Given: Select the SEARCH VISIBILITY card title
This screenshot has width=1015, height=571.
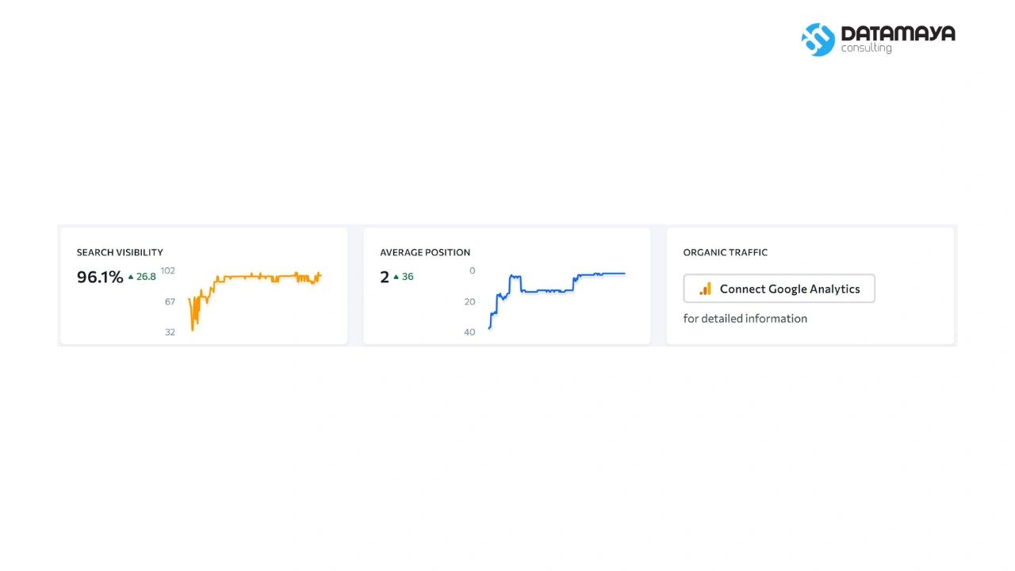Looking at the screenshot, I should pos(120,252).
